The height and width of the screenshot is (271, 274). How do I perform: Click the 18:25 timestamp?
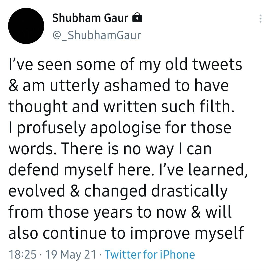(22, 254)
